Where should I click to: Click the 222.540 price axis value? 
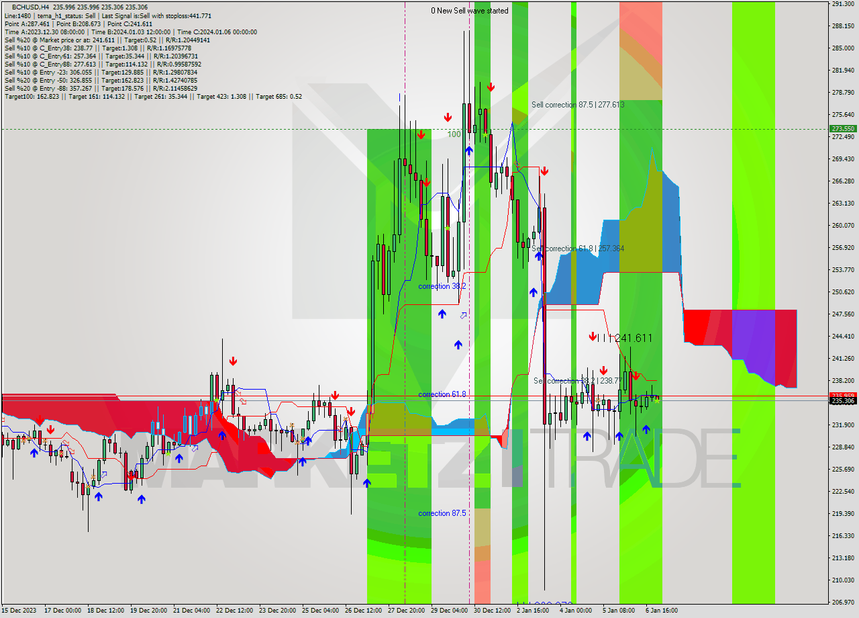click(x=843, y=492)
